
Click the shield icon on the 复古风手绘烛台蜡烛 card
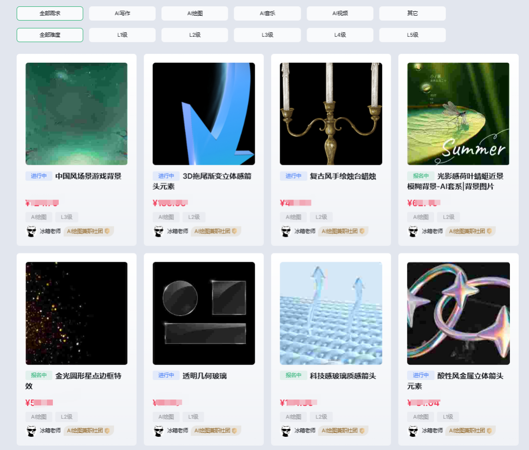pyautogui.click(x=362, y=231)
